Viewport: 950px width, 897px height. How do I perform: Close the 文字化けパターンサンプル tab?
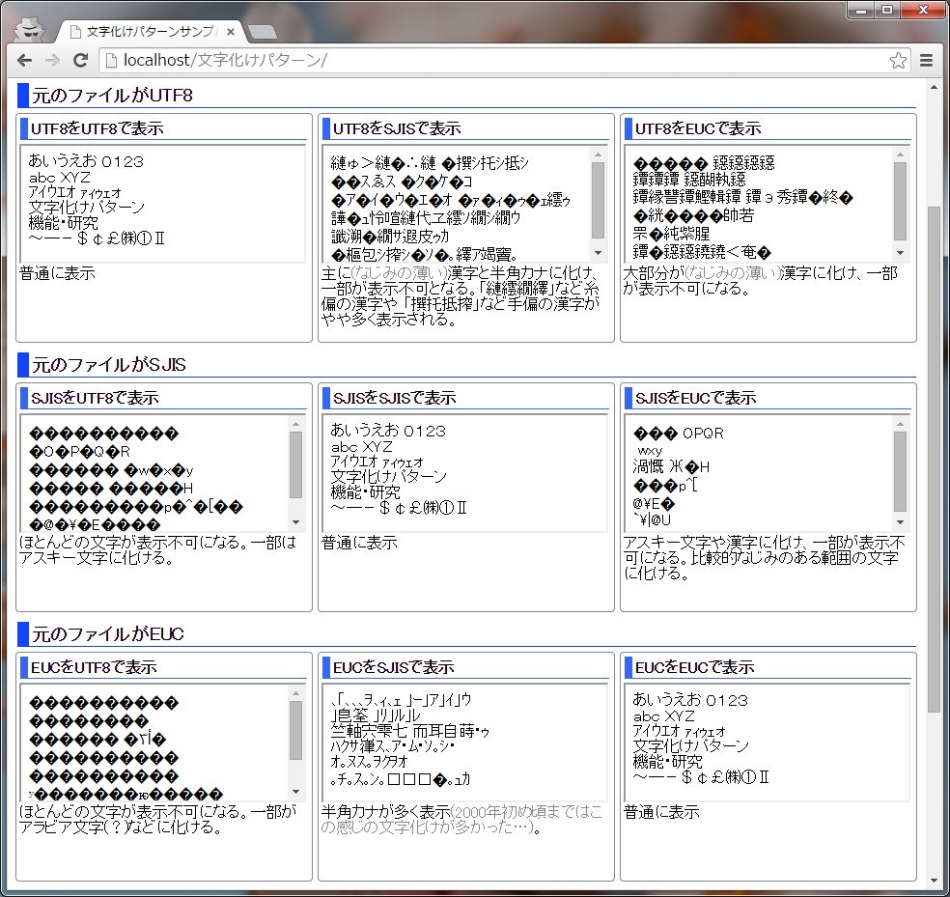tap(231, 32)
